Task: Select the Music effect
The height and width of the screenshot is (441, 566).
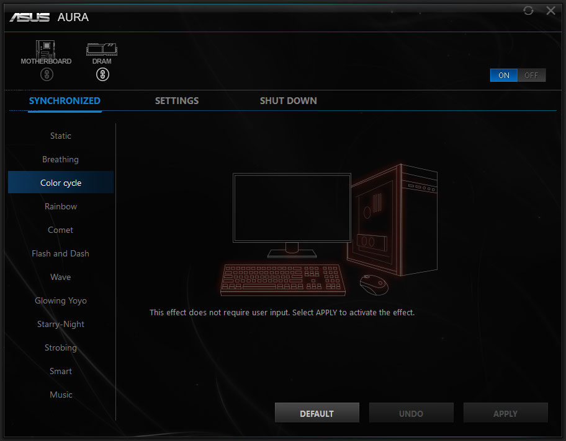Action: (61, 395)
